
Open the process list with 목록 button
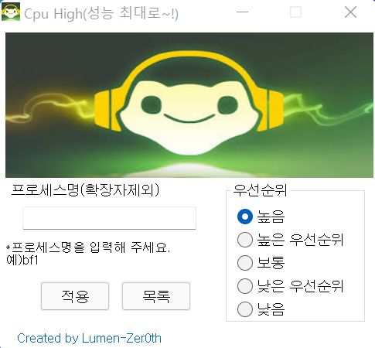click(156, 296)
